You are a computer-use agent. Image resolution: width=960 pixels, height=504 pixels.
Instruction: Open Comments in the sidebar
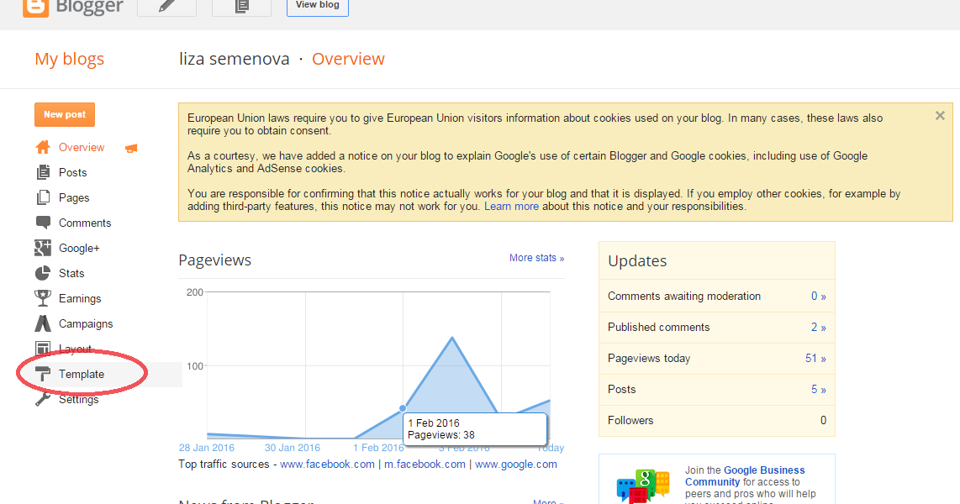[85, 223]
